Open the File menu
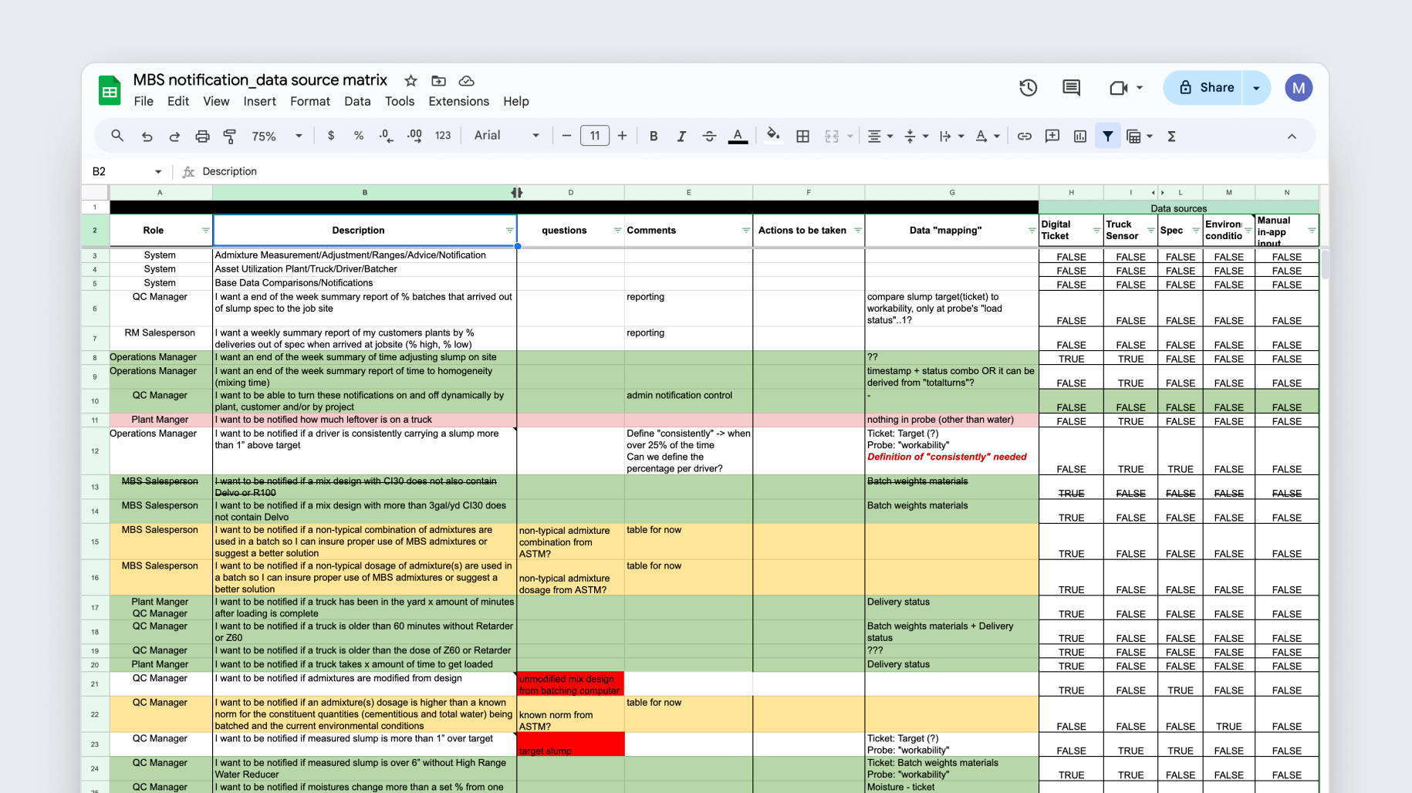 [x=144, y=101]
